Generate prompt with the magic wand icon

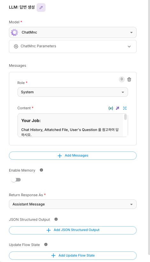[x=118, y=108]
